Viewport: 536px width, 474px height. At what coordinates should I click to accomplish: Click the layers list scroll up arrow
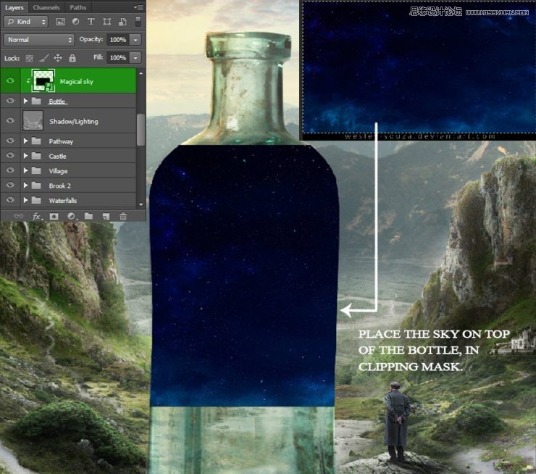(x=141, y=73)
